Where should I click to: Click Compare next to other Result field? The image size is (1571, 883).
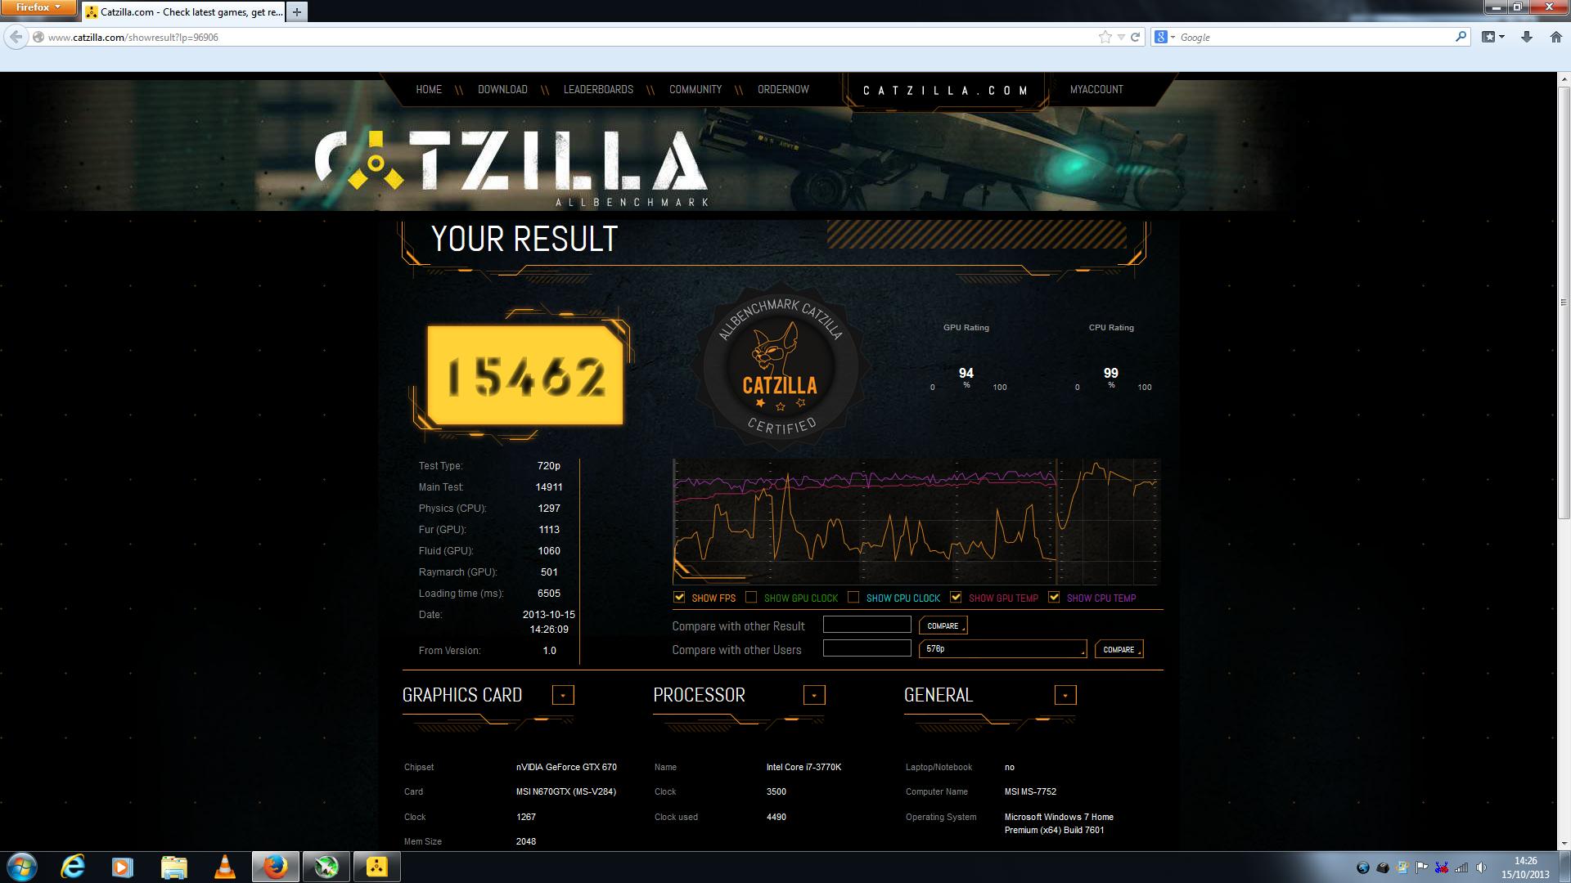click(x=943, y=625)
